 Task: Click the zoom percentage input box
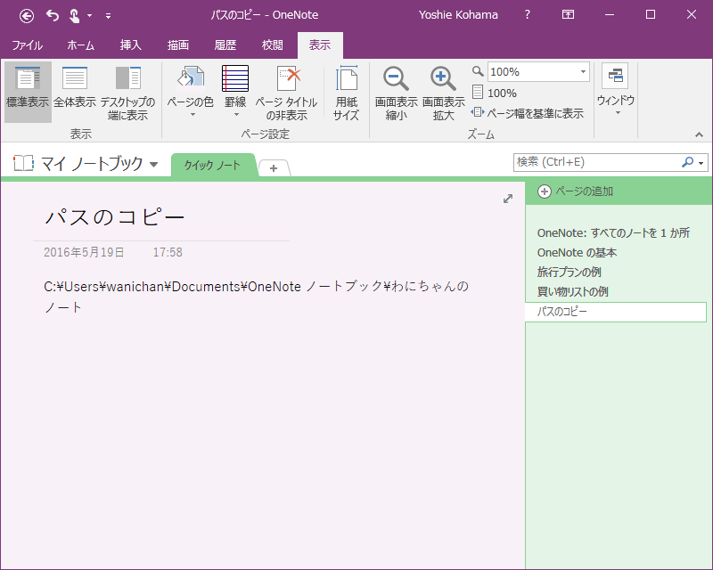[x=532, y=72]
